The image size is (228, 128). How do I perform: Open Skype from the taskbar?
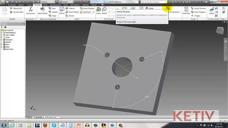(x=54, y=125)
